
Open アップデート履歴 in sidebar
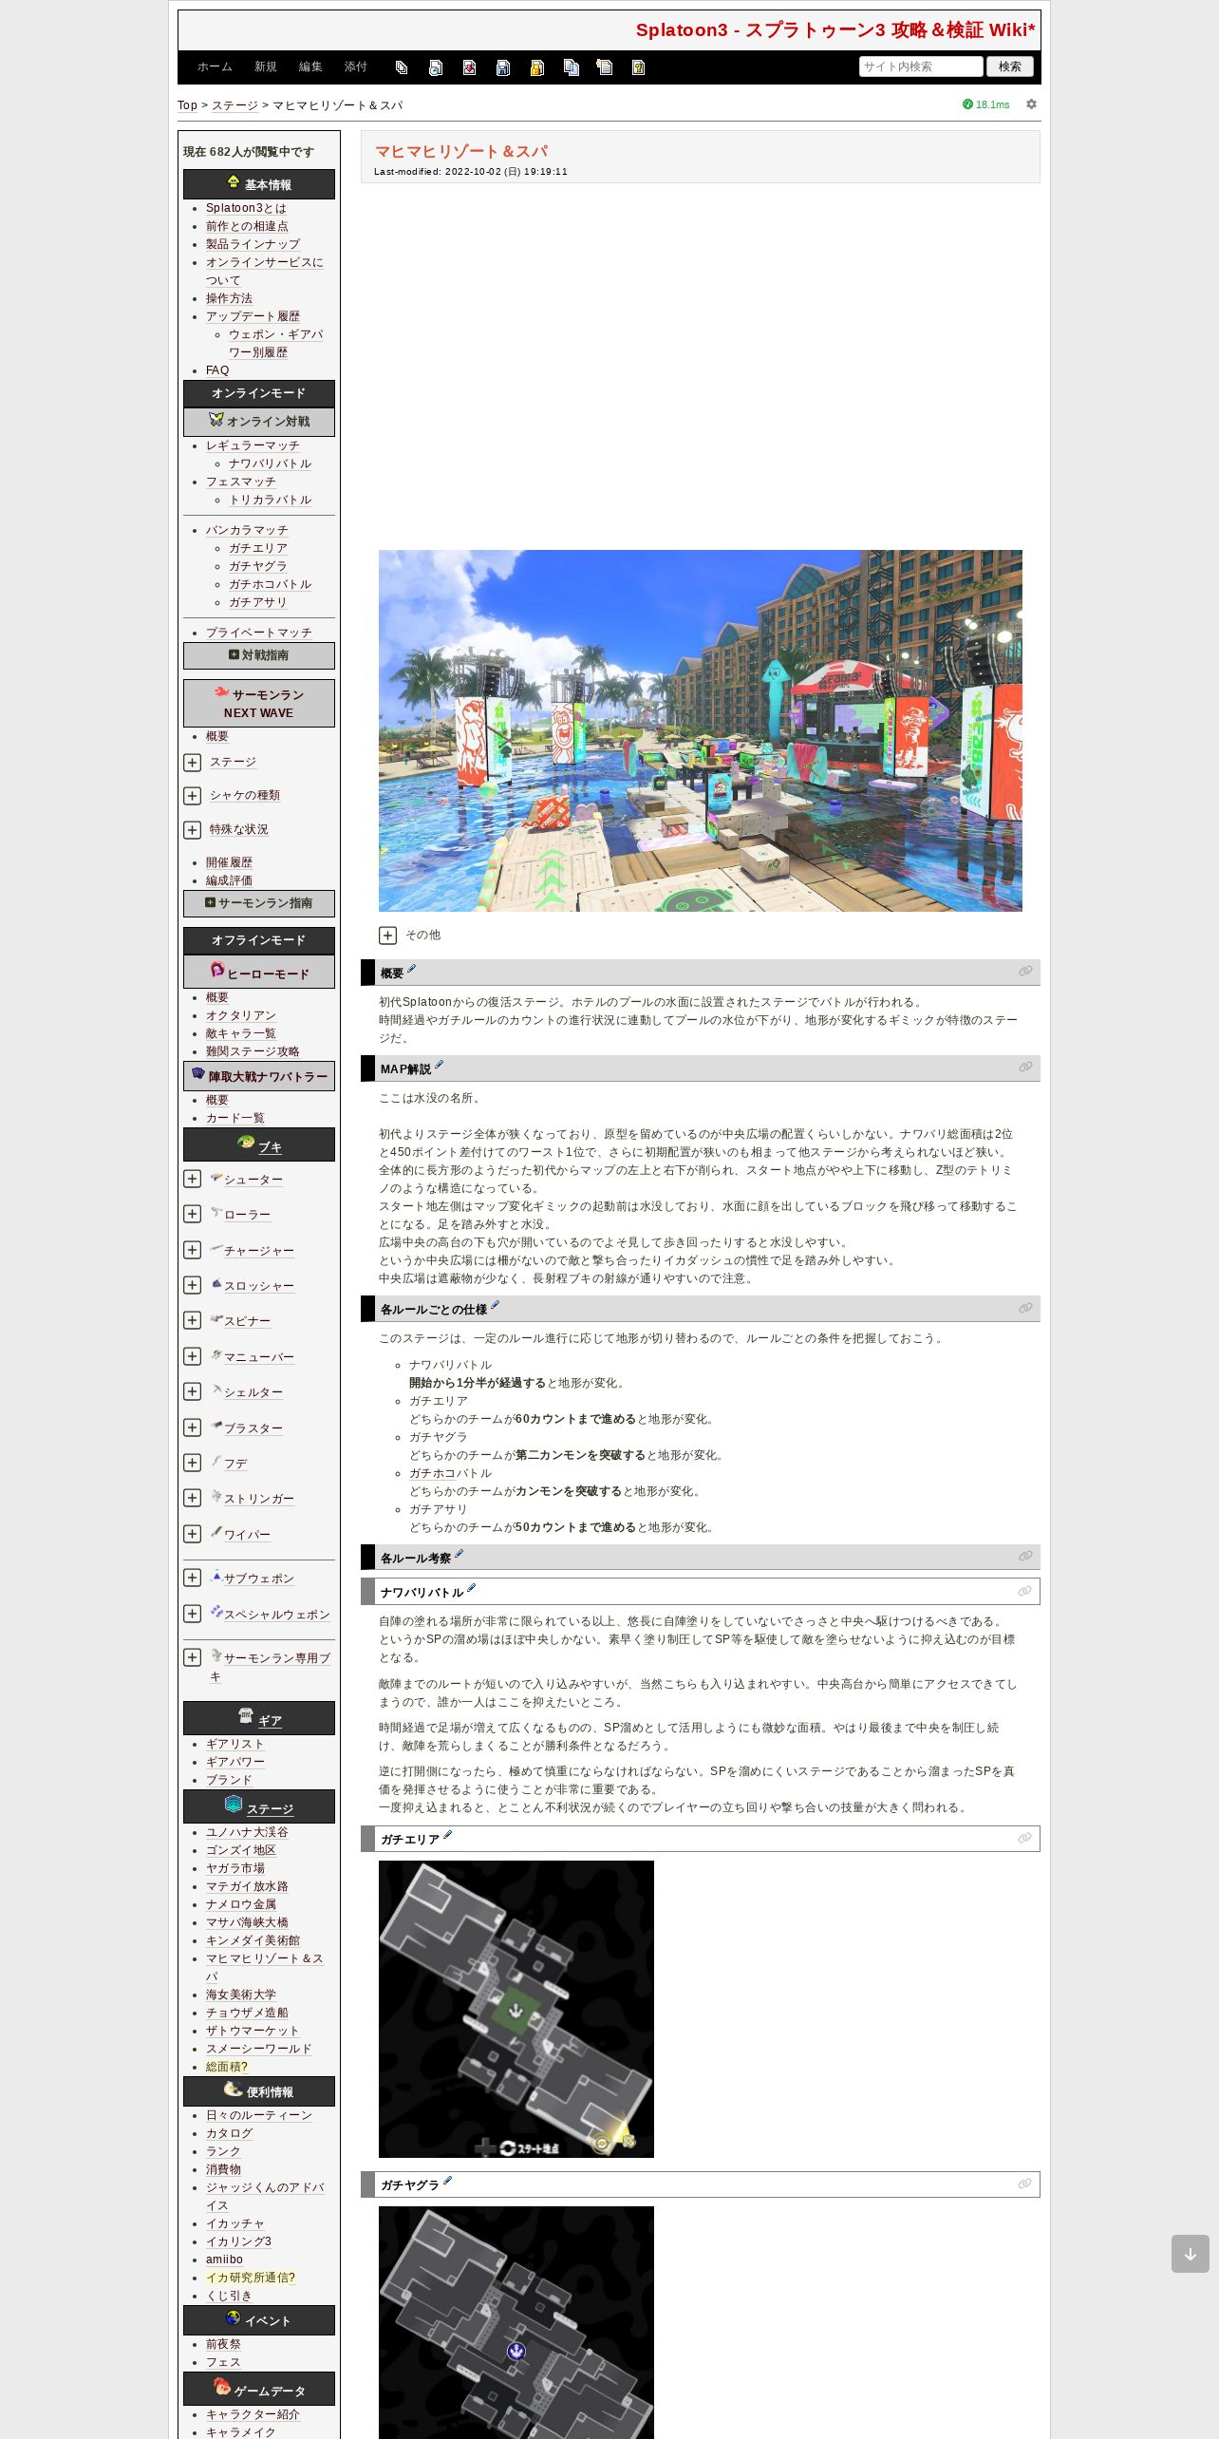[253, 316]
